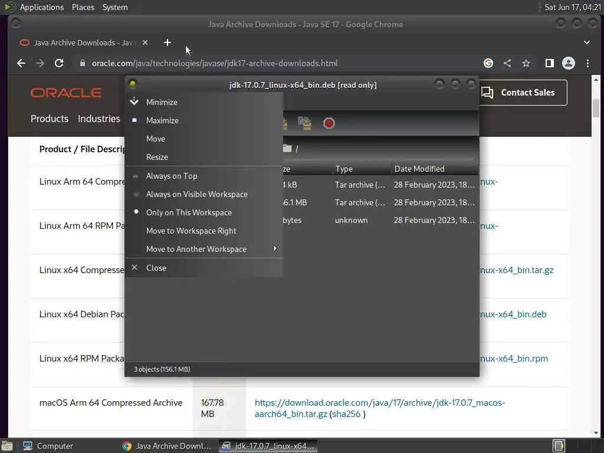Open the Applications menu in top panel
This screenshot has height=453, width=604.
tap(42, 7)
